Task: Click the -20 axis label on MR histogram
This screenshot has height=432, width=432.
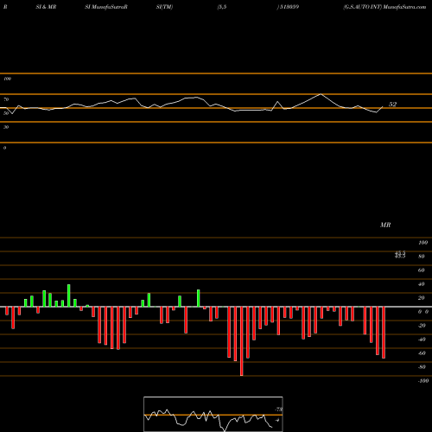Action: pos(422,326)
